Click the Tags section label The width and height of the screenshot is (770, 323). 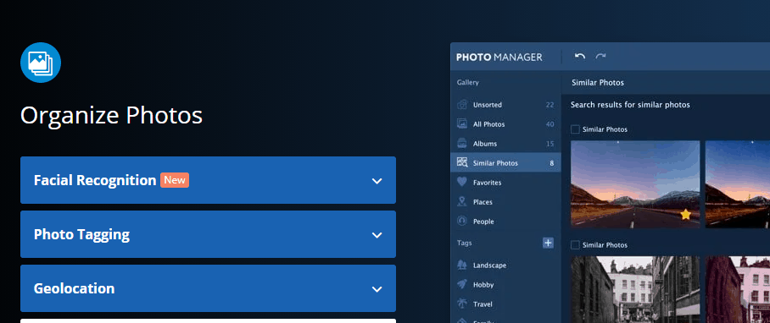[x=464, y=243]
